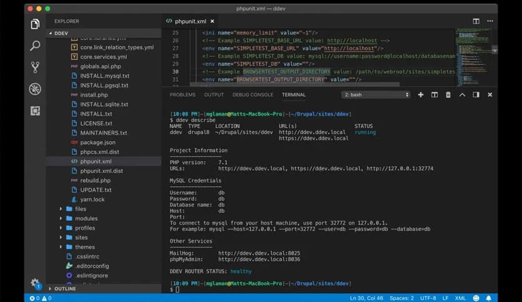Viewport: 522px width, 302px height.
Task: Open core.services.yml file
Action: pos(104,57)
